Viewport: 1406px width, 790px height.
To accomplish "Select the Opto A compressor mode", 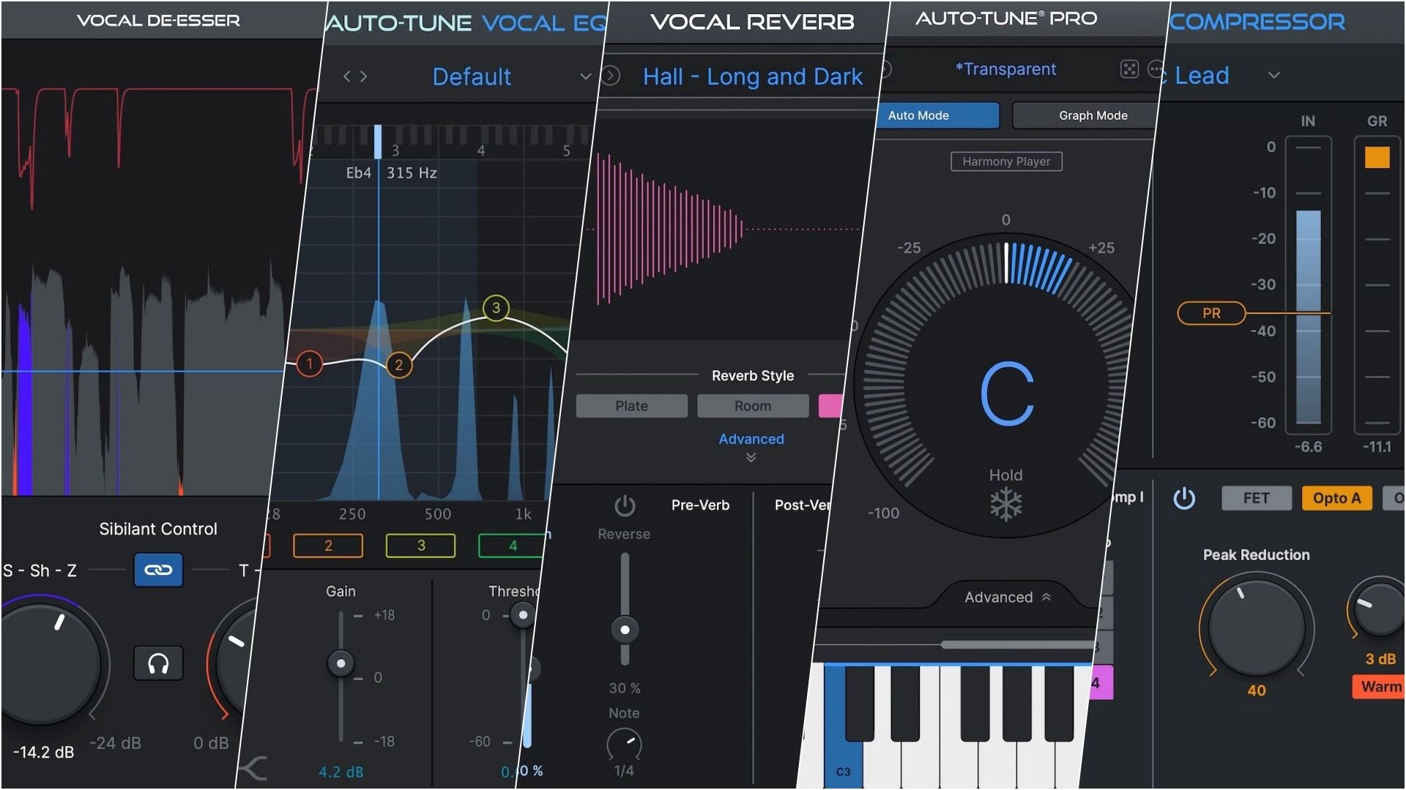I will pyautogui.click(x=1336, y=498).
